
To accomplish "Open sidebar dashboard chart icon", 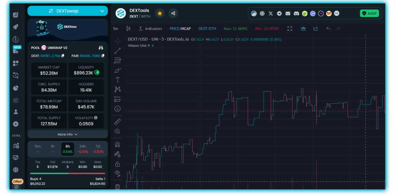I will point(15,15).
